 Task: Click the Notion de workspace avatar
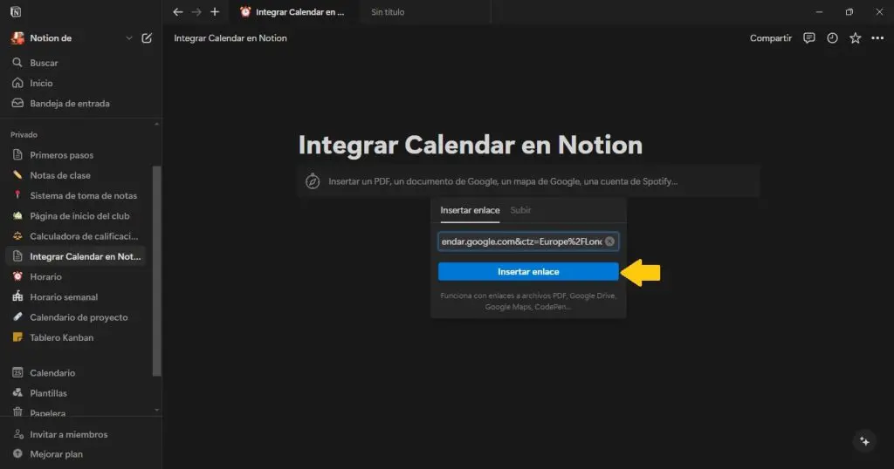coord(17,38)
